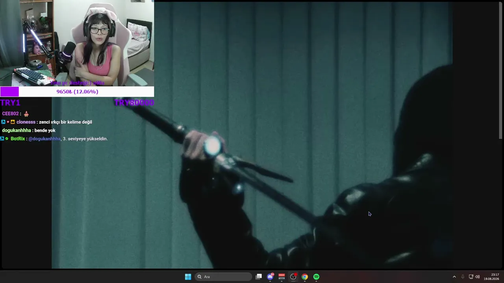Click the moderator sword badge beside BotRix

click(2, 139)
